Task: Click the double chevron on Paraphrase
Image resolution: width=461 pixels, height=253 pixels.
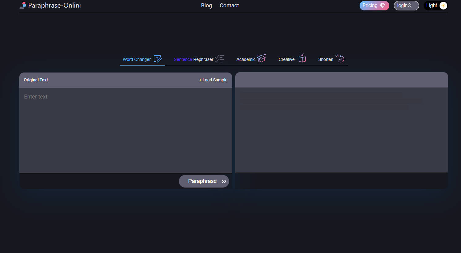Action: click(x=224, y=181)
